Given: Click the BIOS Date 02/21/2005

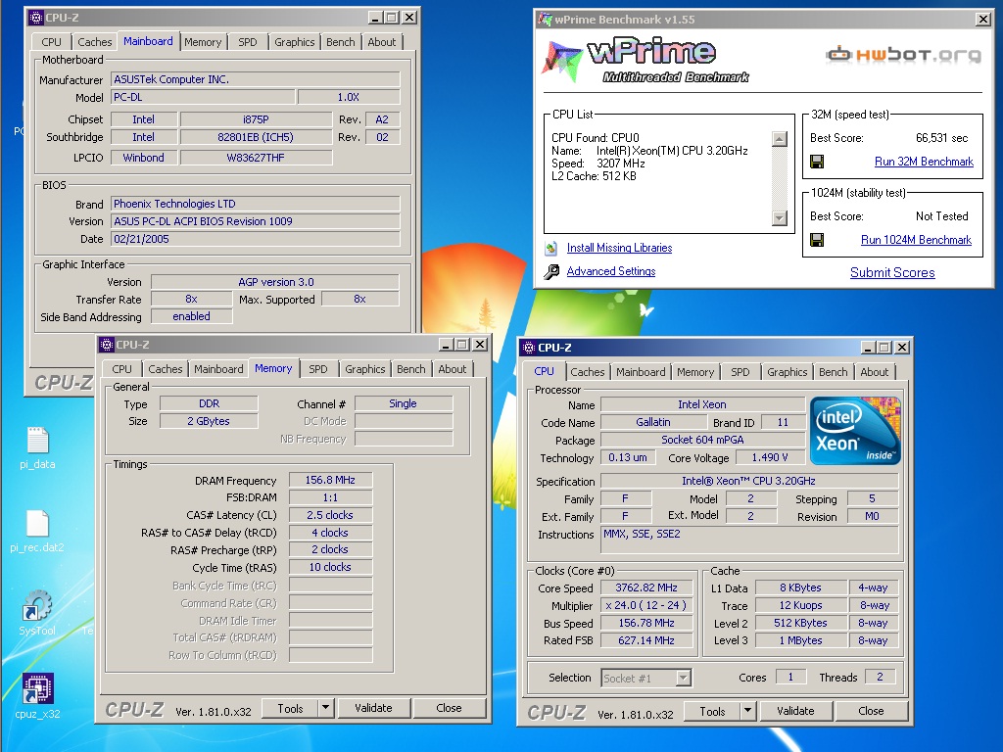Looking at the screenshot, I should coord(256,239).
